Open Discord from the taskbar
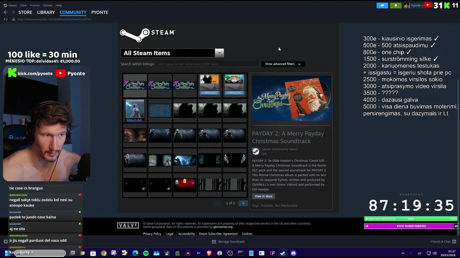This screenshot has width=460, height=258. (293, 253)
